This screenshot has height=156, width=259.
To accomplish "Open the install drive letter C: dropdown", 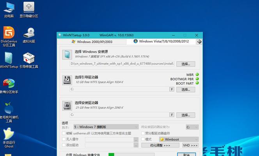I will click(x=192, y=127).
